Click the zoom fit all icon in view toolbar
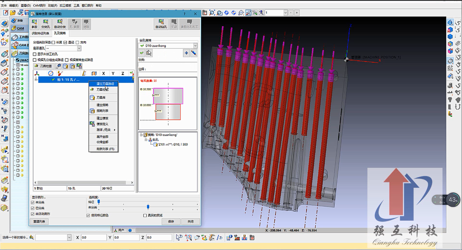Screen dimensions: 462x250 point(212,13)
